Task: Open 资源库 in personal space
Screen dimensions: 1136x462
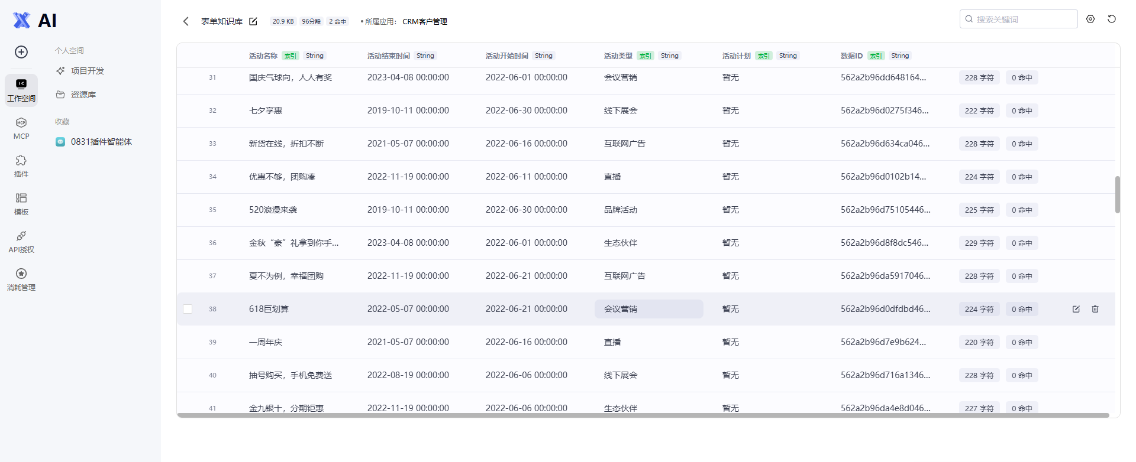Action: pyautogui.click(x=83, y=95)
